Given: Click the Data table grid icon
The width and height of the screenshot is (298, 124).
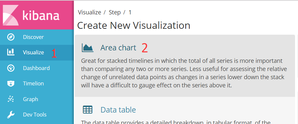Looking at the screenshot, I should [x=88, y=110].
